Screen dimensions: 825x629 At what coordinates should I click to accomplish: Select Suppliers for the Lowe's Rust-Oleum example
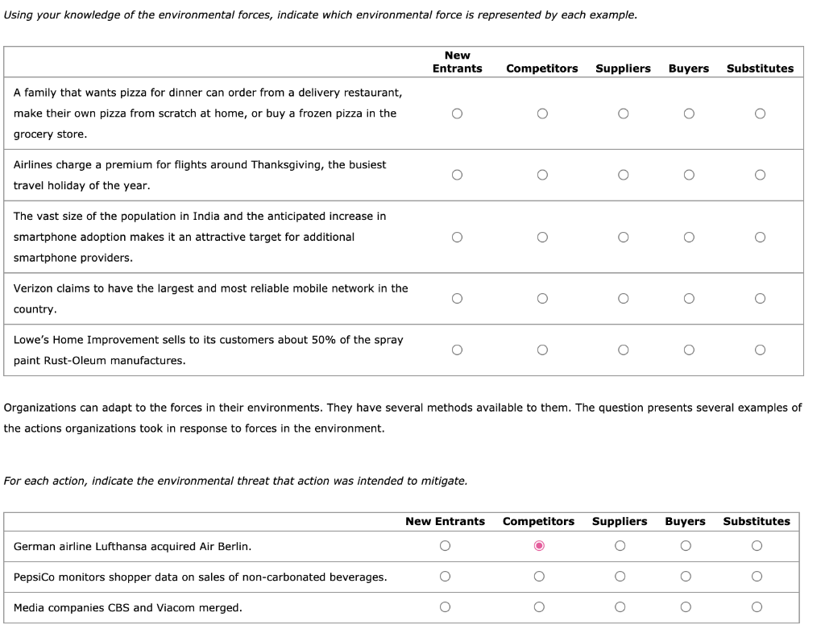point(623,349)
